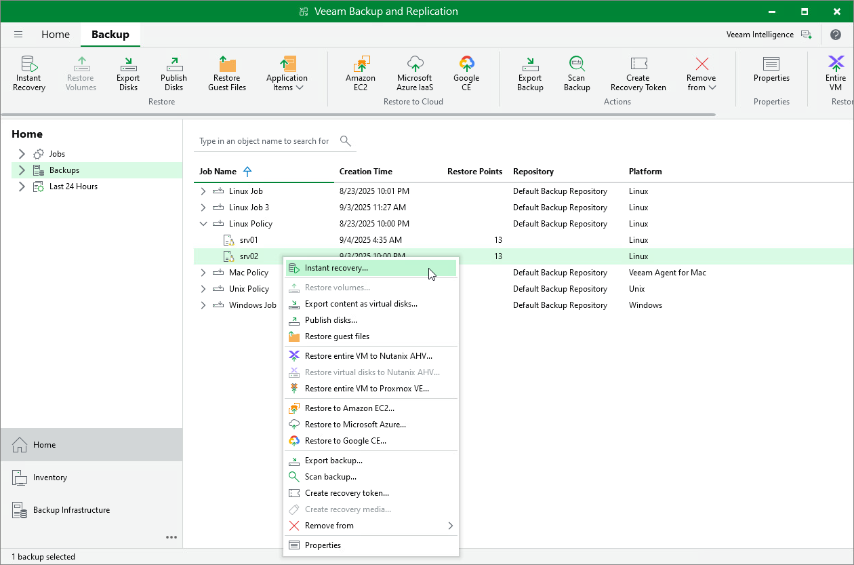The image size is (854, 565).
Task: Expand the Mac Policy node
Action: tap(203, 272)
